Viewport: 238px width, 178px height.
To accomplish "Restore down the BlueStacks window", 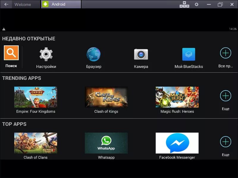I will click(x=220, y=4).
